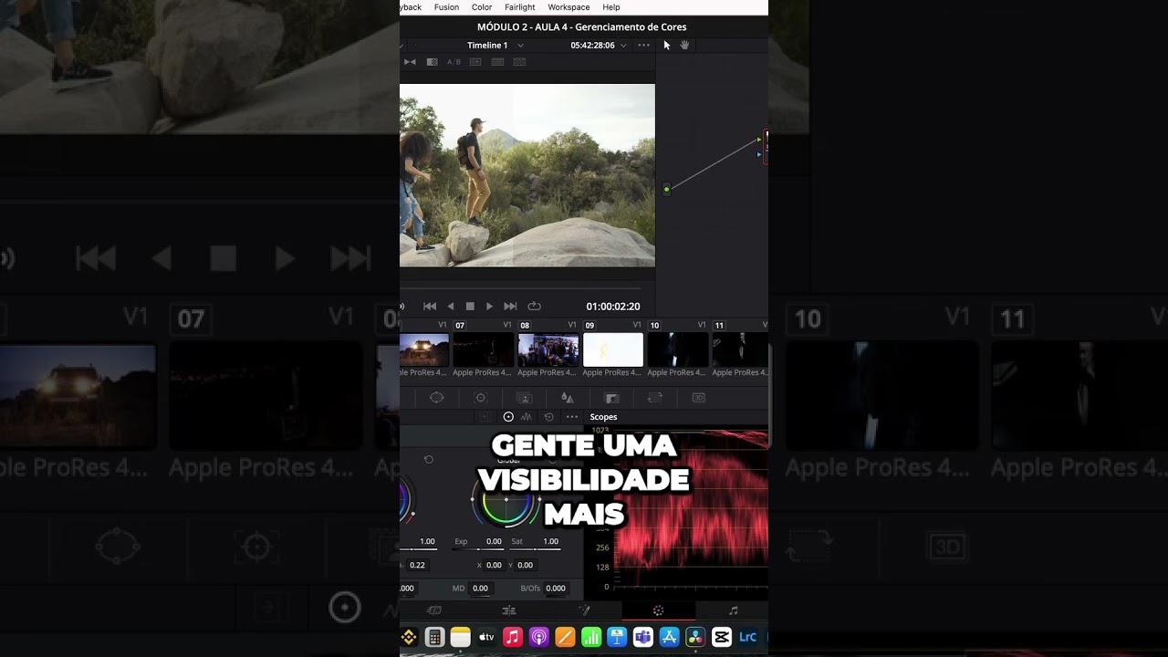This screenshot has height=657, width=1168.
Task: Click the Exp value field 0.00
Action: click(494, 541)
